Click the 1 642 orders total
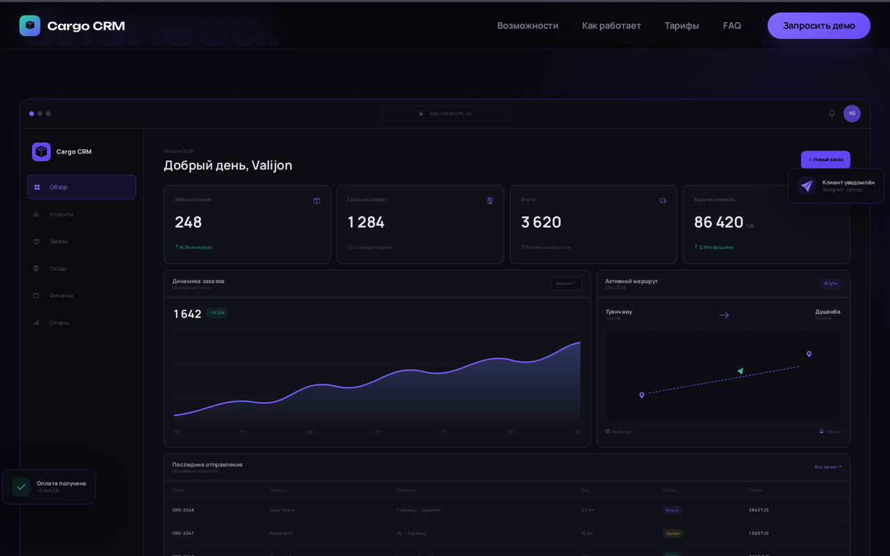The height and width of the screenshot is (556, 890). [x=188, y=314]
